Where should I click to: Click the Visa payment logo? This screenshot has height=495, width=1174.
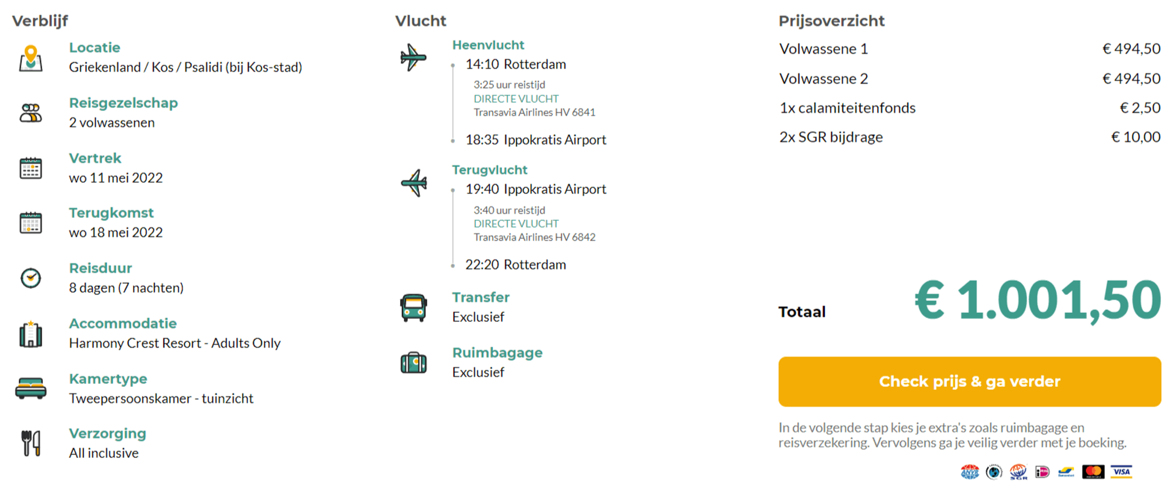pyautogui.click(x=1121, y=472)
